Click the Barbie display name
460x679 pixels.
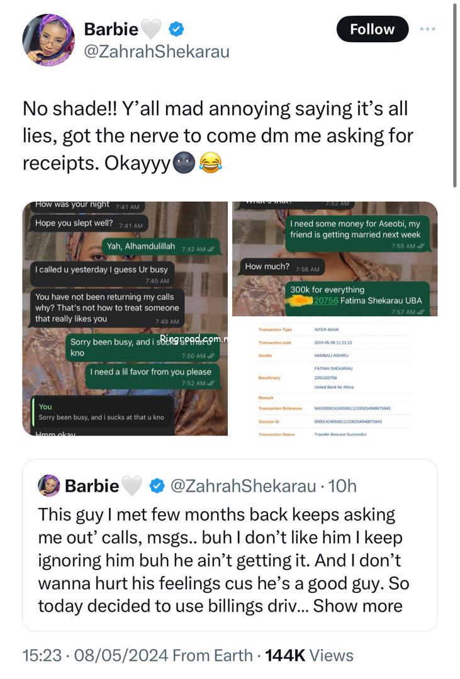click(x=111, y=28)
